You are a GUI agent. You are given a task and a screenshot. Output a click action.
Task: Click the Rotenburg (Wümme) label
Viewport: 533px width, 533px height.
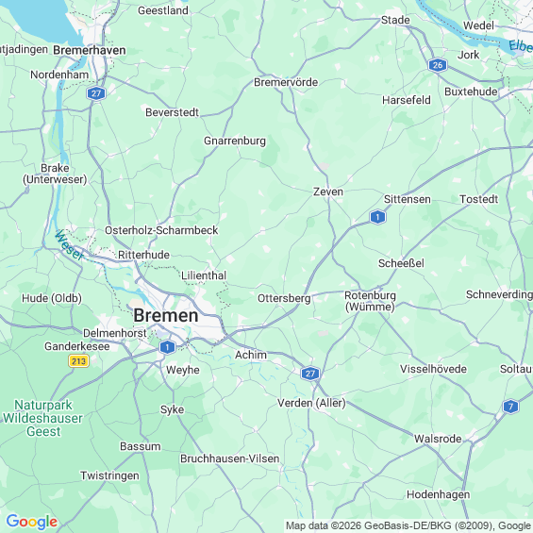[x=370, y=301]
